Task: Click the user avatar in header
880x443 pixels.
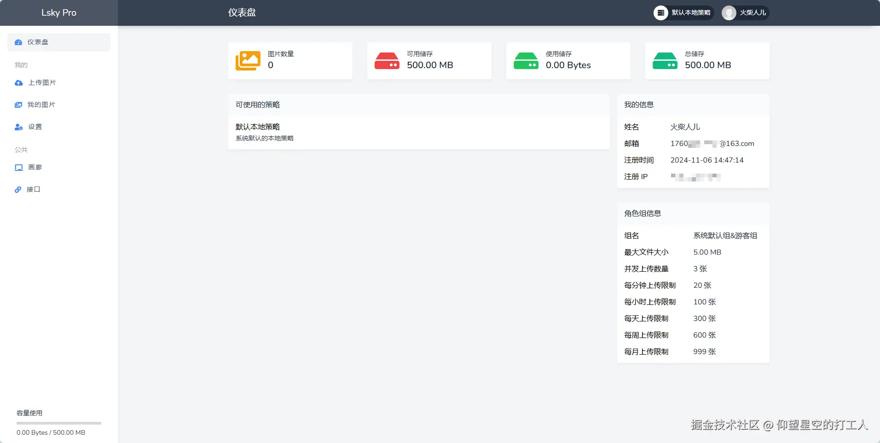Action: tap(729, 13)
